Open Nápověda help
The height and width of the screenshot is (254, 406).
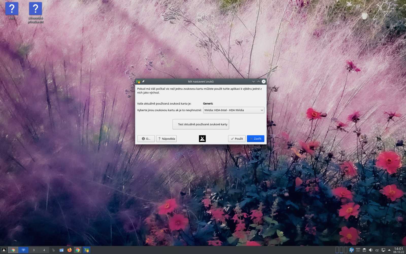(166, 139)
